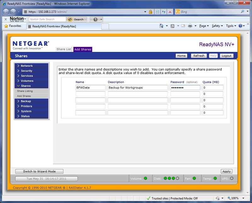This screenshot has width=252, height=203.
Task: Click the address bar Refresh arrows icon
Action: pyautogui.click(x=163, y=12)
